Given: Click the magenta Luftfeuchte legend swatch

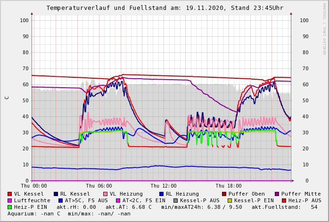Looking at the screenshot, I should tap(9, 200).
